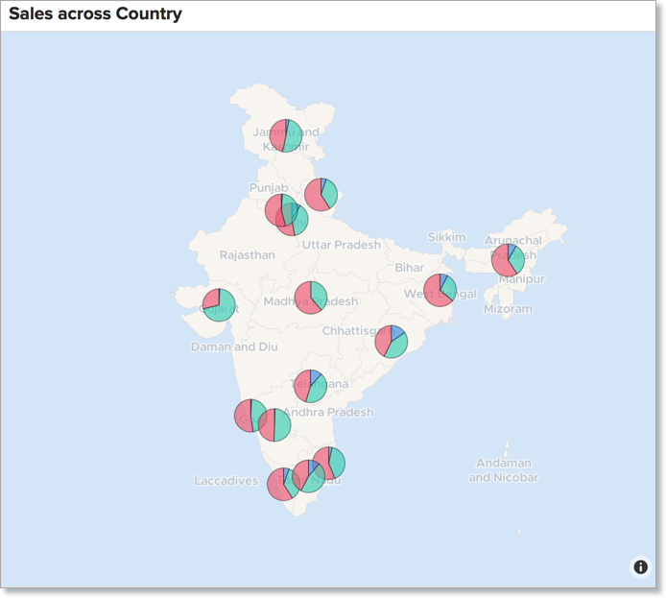Select the Gujarat pie chart marker
Image resolution: width=666 pixels, height=598 pixels.
219,305
